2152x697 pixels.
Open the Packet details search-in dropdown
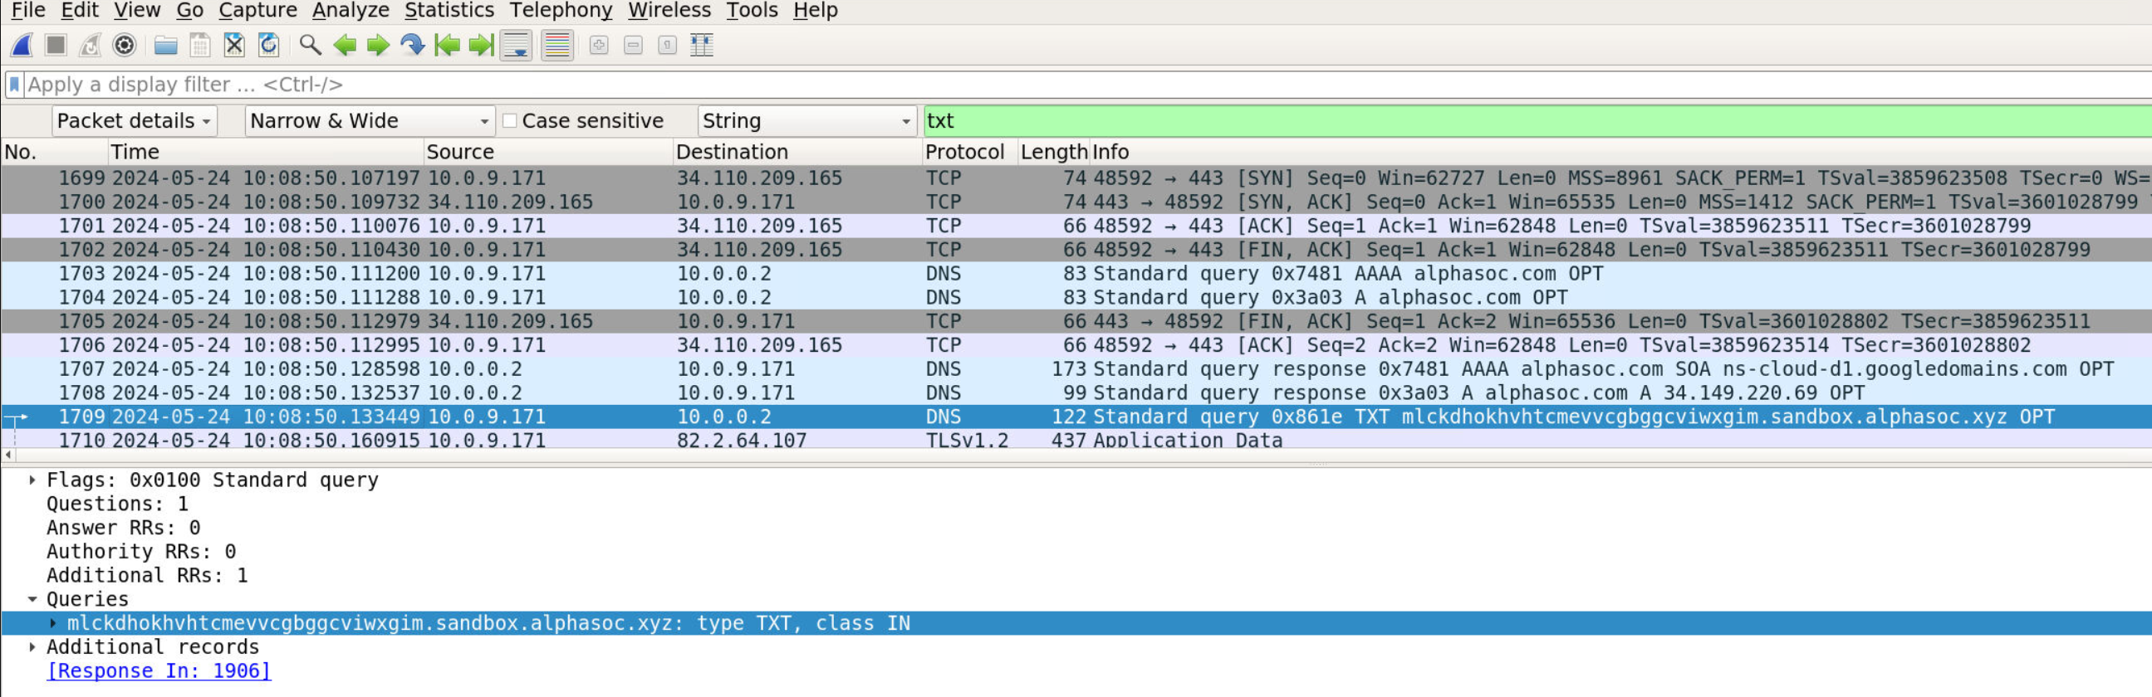pos(135,121)
